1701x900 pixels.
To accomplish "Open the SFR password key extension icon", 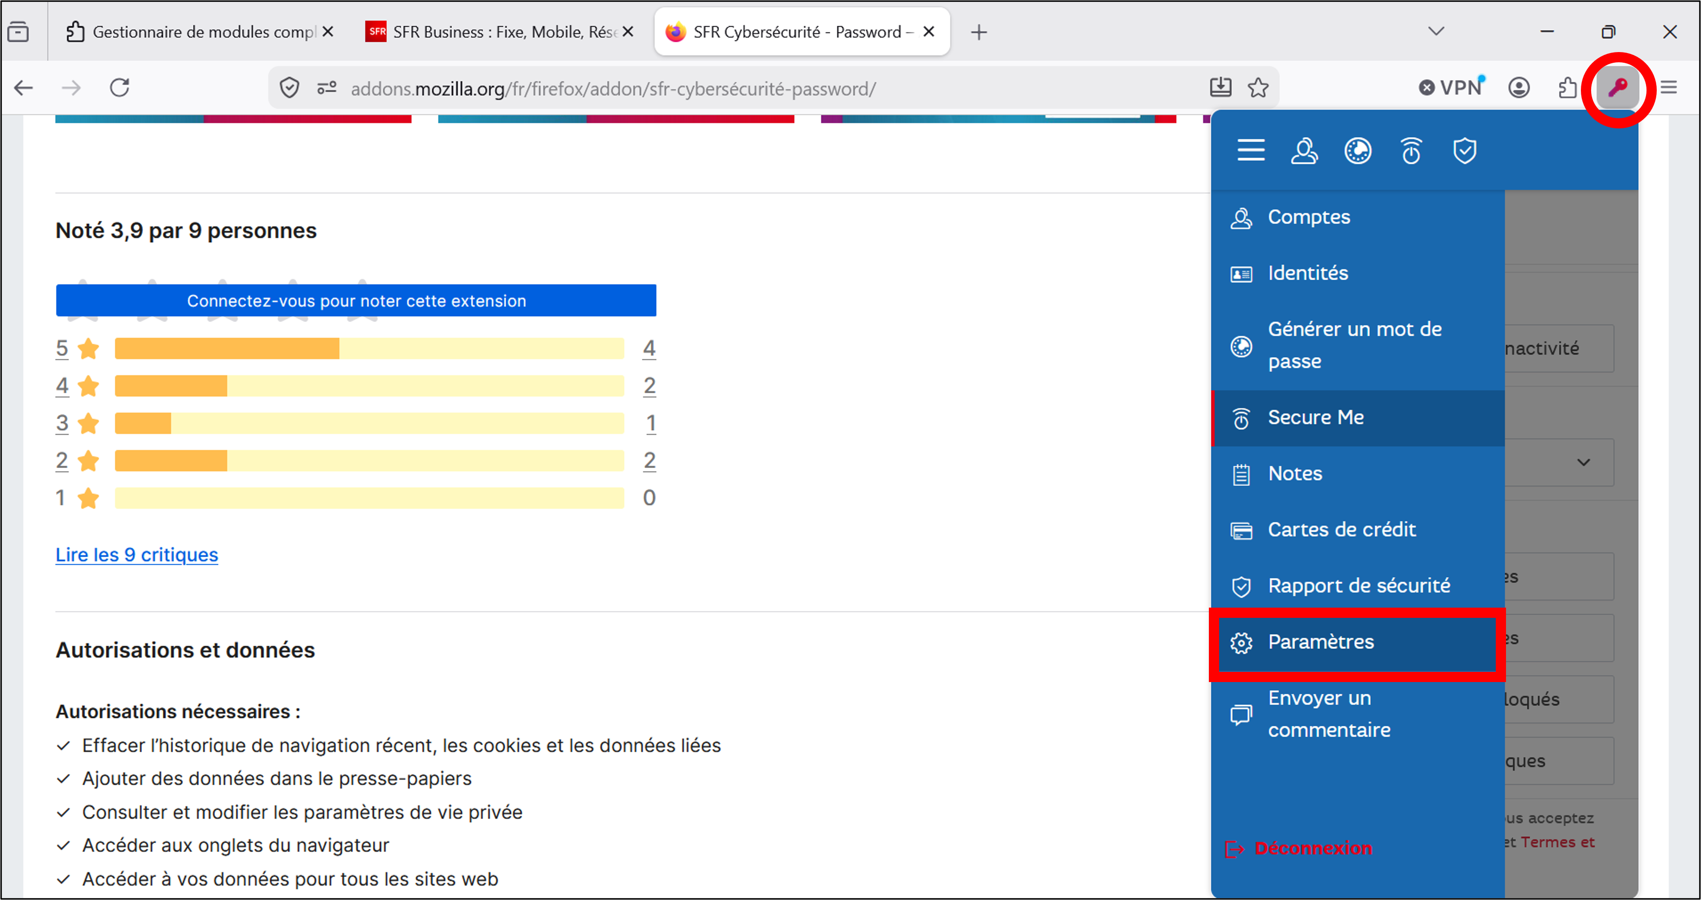I will (1617, 88).
